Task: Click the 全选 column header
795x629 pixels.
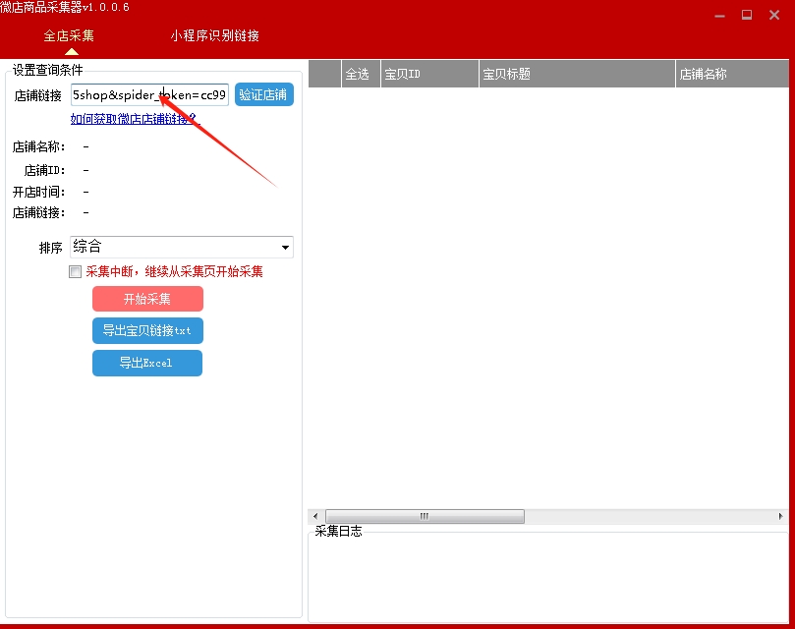Action: [361, 74]
